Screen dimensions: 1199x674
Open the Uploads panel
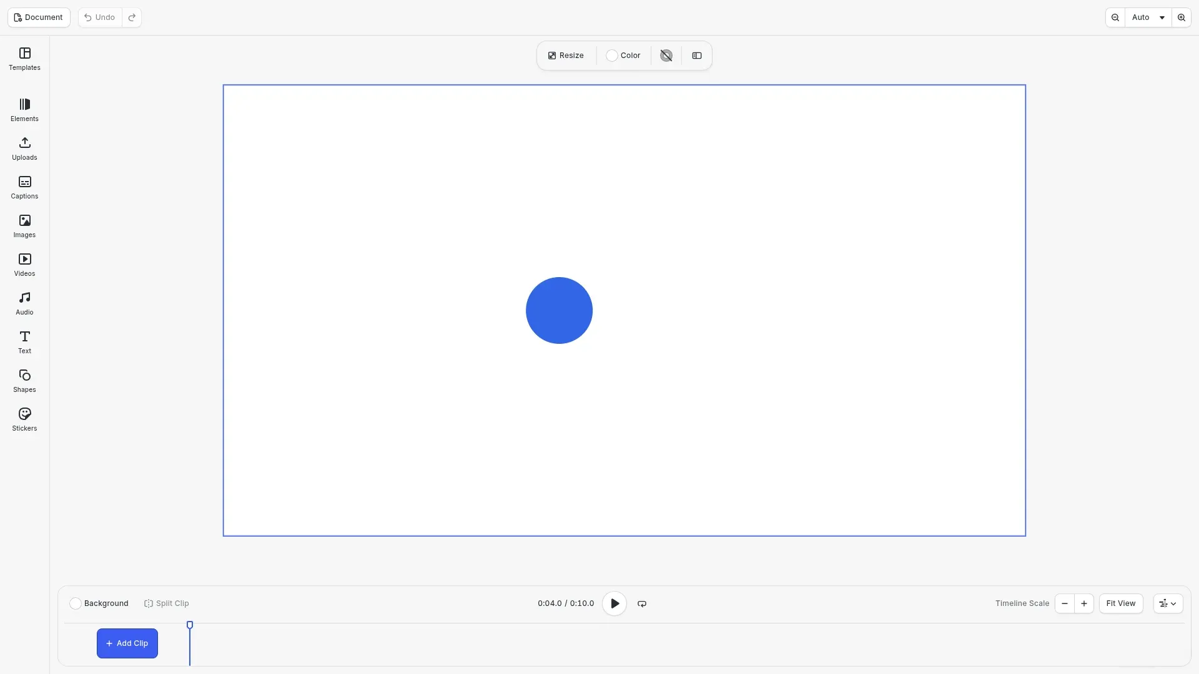(x=24, y=149)
